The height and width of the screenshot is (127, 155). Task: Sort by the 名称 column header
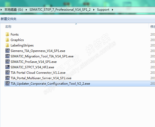click(8, 26)
